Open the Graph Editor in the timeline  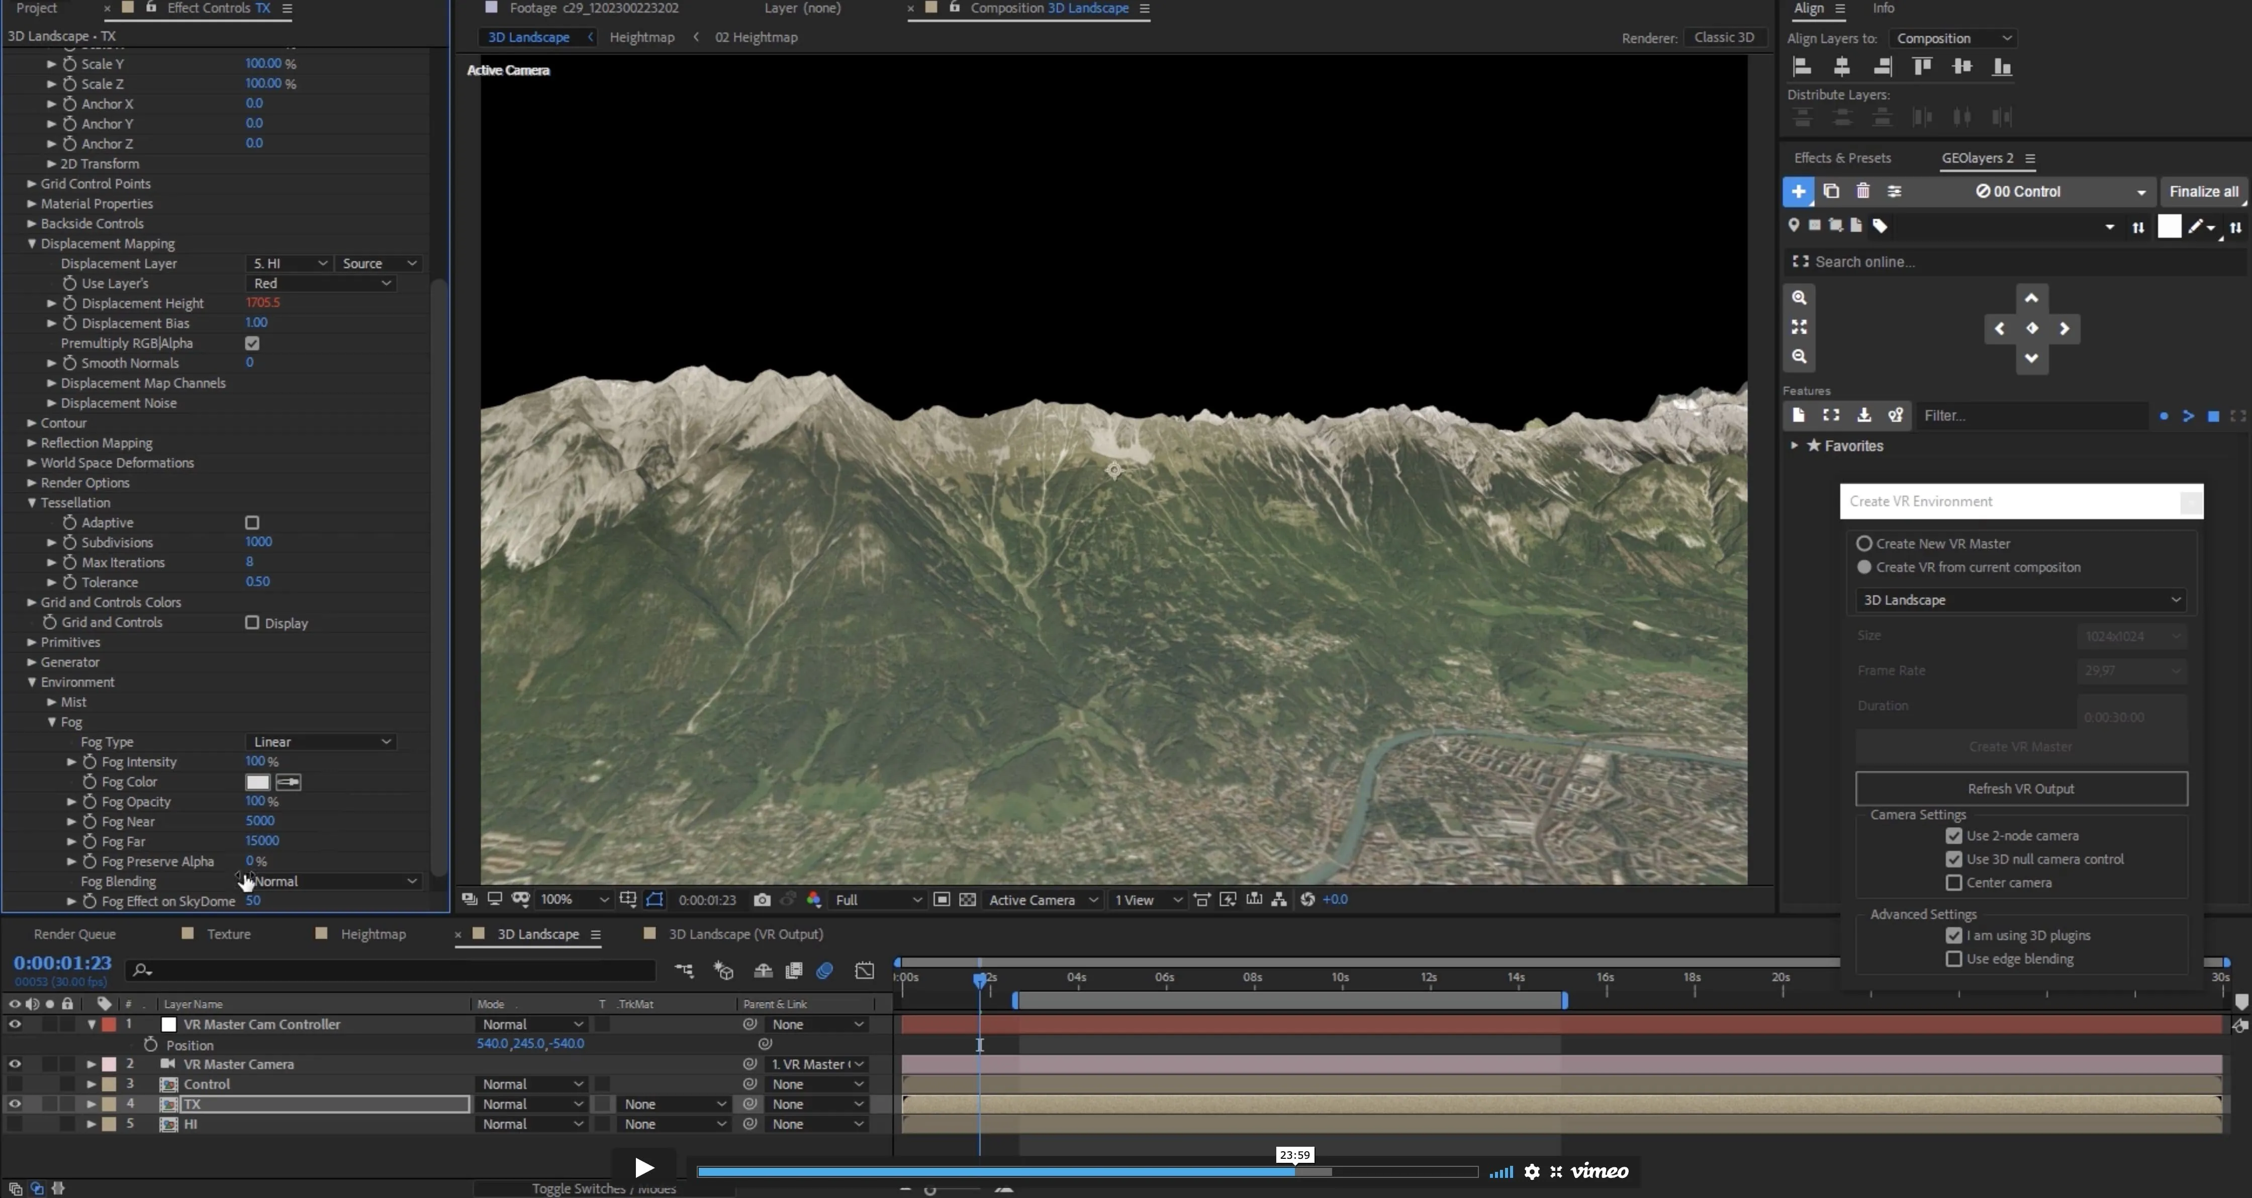tap(864, 970)
